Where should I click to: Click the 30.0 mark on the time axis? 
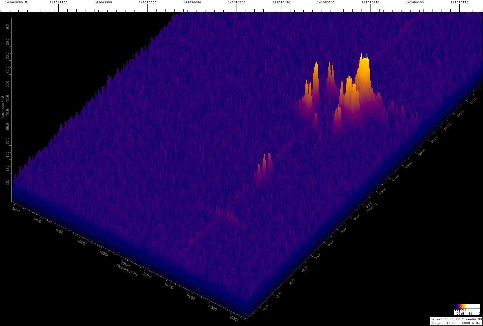coord(292,282)
